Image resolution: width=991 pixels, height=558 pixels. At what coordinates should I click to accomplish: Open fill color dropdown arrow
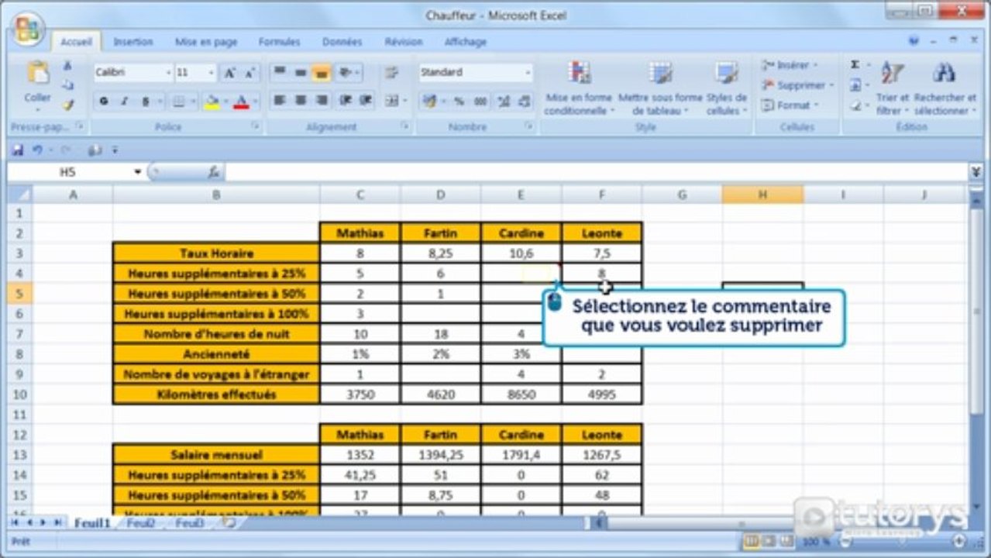tap(225, 101)
